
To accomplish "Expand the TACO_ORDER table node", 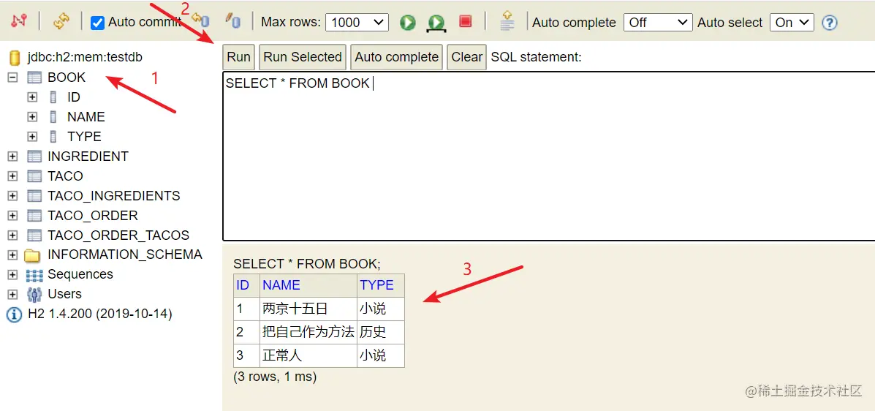I will click(x=12, y=216).
